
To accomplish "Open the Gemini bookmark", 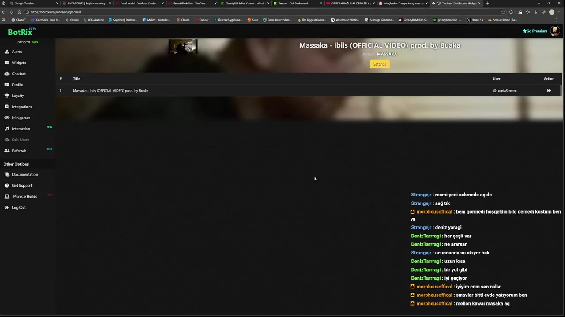I will click(x=72, y=20).
